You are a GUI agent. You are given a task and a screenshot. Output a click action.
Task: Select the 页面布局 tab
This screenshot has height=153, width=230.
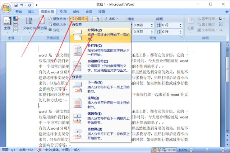(47, 12)
